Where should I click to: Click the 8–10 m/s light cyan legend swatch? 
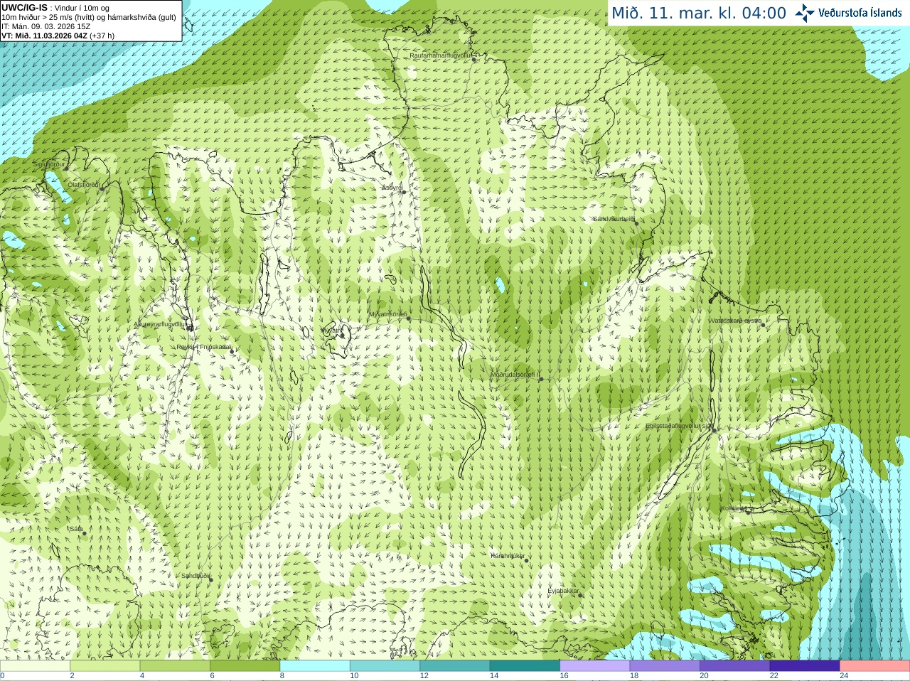coord(315,666)
